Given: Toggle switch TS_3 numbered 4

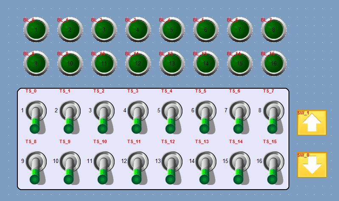Looking at the screenshot, I should 137,117.
